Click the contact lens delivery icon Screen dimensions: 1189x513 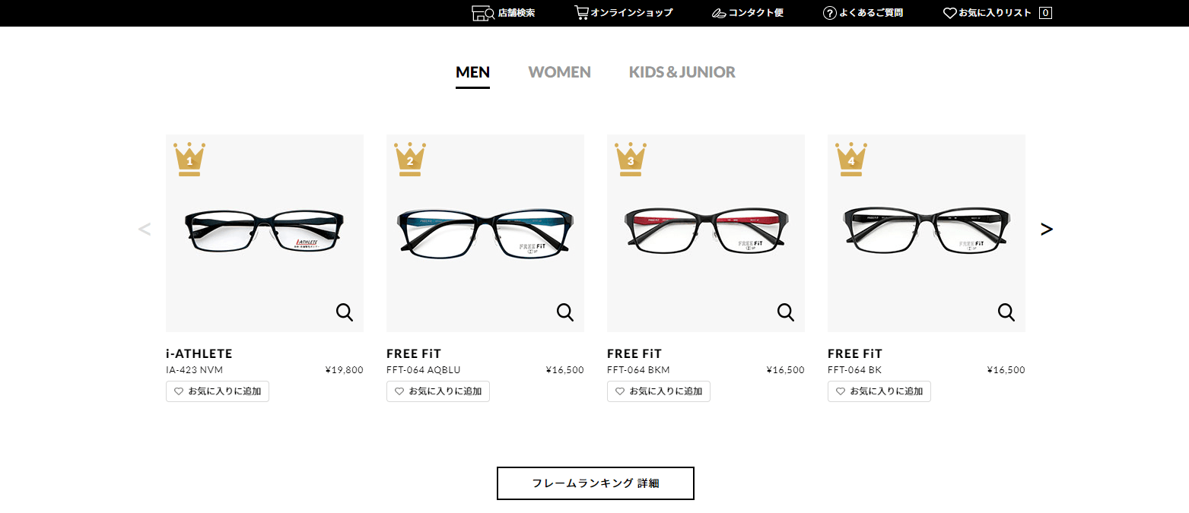pyautogui.click(x=719, y=13)
